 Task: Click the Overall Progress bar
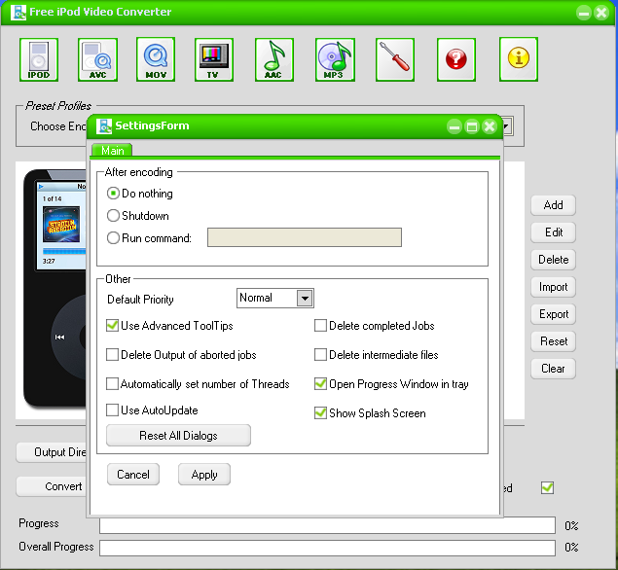click(327, 548)
